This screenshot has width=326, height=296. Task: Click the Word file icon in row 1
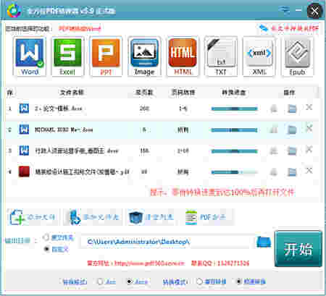(24, 109)
